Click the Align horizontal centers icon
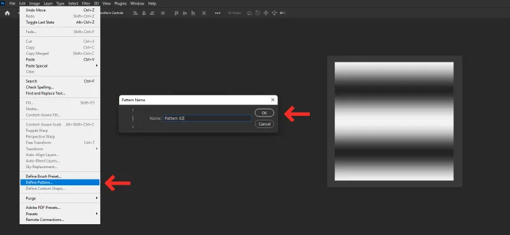 144,13
